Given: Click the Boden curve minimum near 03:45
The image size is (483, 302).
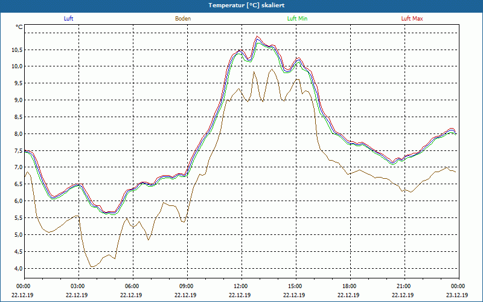Looking at the screenshot, I should point(92,266).
